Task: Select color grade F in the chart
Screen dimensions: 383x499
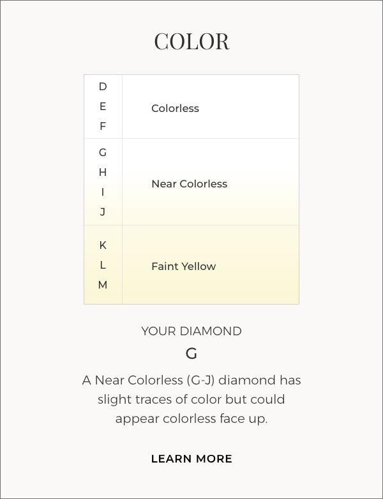Action: (x=103, y=126)
